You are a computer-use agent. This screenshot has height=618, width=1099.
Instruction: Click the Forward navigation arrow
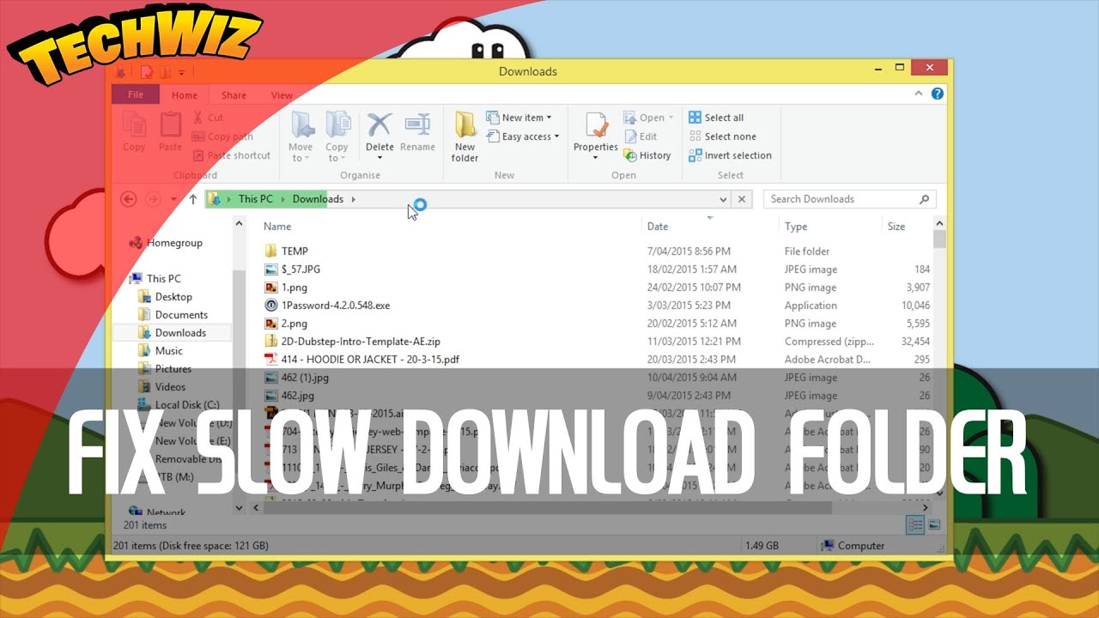point(154,199)
